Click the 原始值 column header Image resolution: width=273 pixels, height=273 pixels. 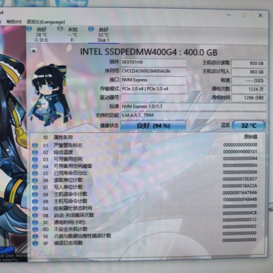[x=251, y=136]
